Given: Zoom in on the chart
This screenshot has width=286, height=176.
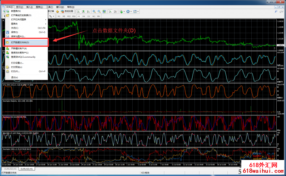Looking at the screenshot, I should click(94, 11).
